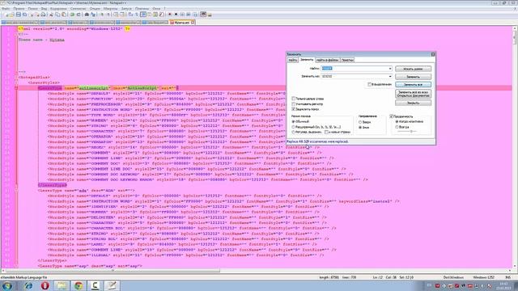Open the Windows Start orb

click(7, 285)
